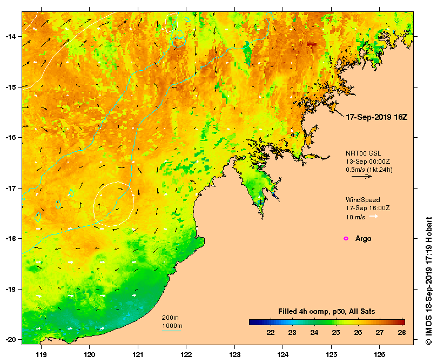The height and width of the screenshot is (363, 437).
Task: Click the magenta Argo marker symbol
Action: (x=346, y=238)
